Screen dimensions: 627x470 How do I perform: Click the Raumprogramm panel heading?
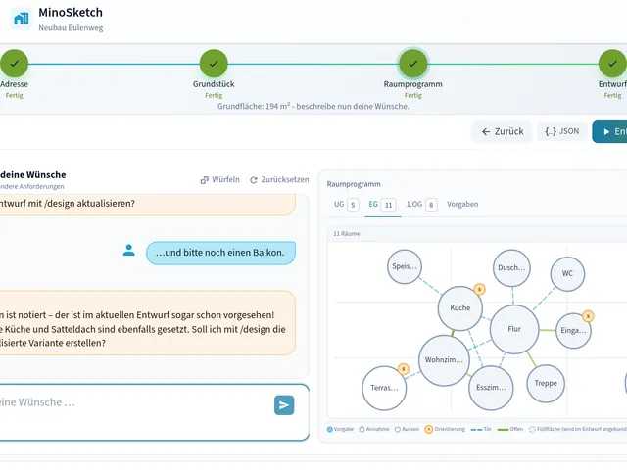pyautogui.click(x=354, y=184)
